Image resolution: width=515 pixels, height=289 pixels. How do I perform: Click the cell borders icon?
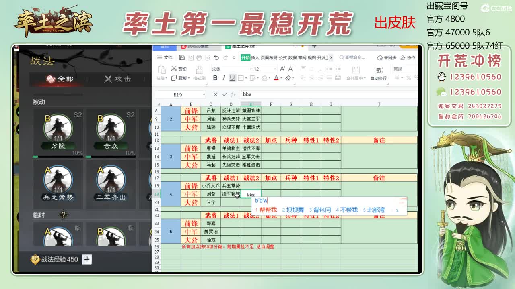[x=242, y=78]
